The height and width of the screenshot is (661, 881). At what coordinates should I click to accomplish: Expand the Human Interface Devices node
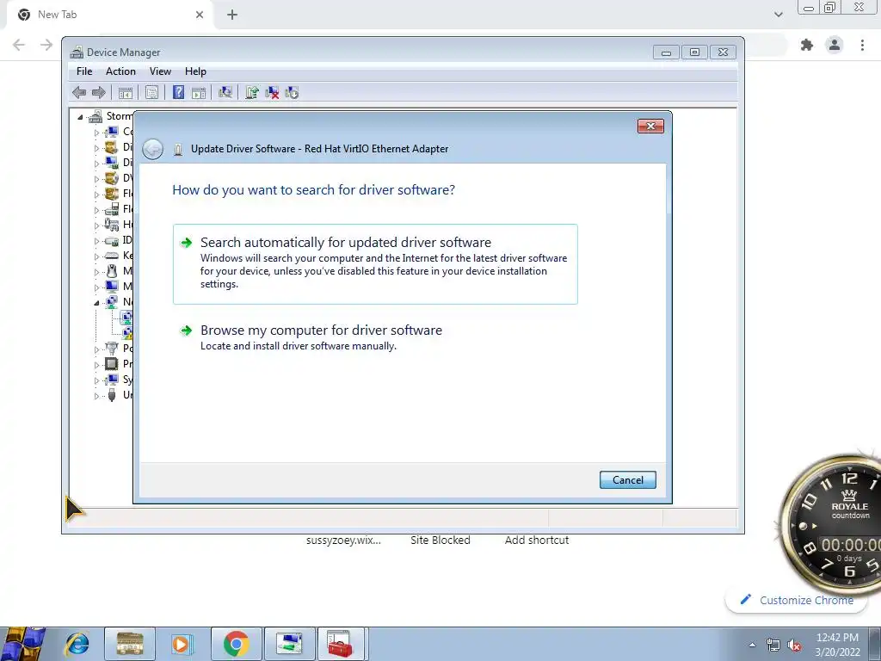(x=96, y=225)
